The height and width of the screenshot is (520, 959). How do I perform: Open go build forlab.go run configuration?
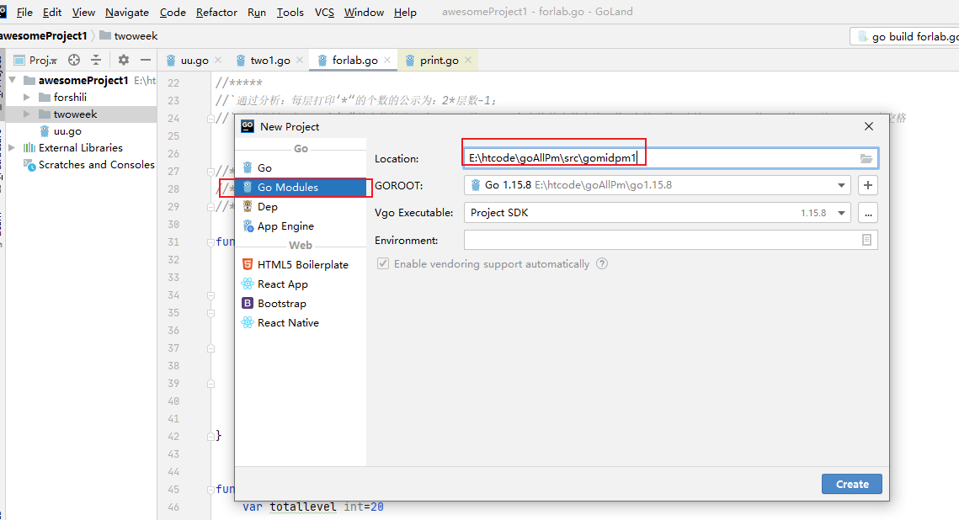905,37
